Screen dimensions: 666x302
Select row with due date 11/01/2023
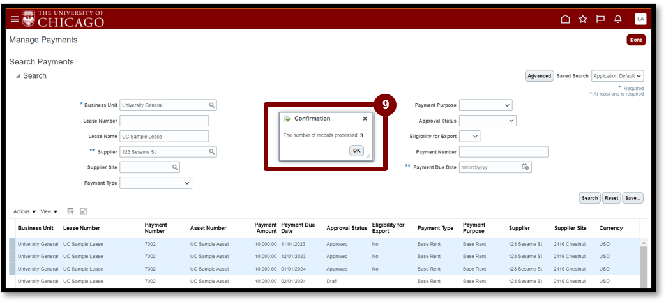click(x=324, y=245)
